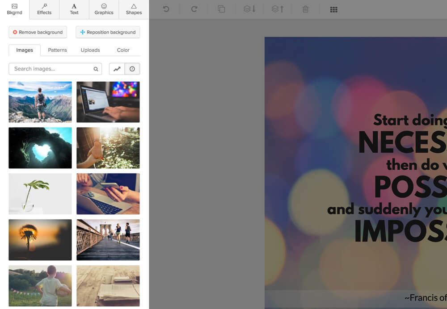The image size is (447, 309).
Task: Click the Reposition background button
Action: 108,32
